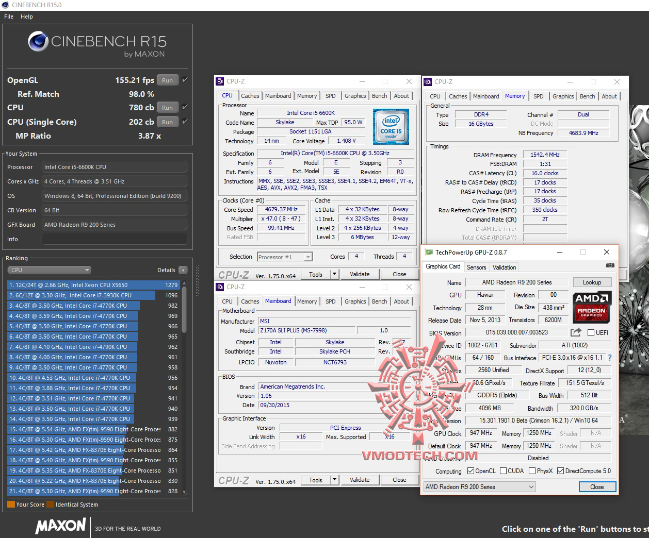
Task: Select ranking row 15 AMD FX-9590 at 5.54 GHz
Action: pos(93,429)
